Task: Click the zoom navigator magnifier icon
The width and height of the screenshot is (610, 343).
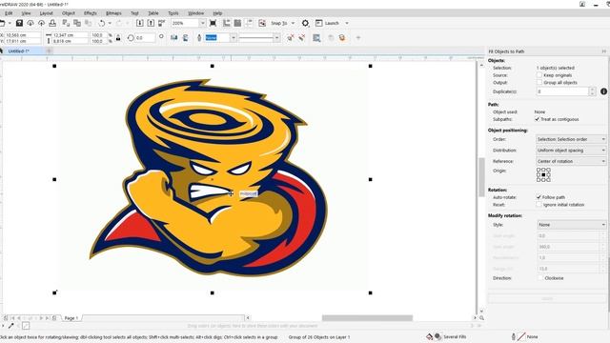Action: click(x=481, y=318)
